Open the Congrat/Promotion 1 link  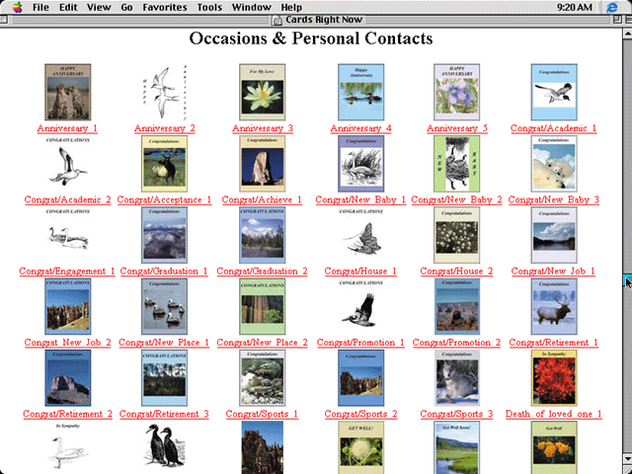tap(360, 343)
